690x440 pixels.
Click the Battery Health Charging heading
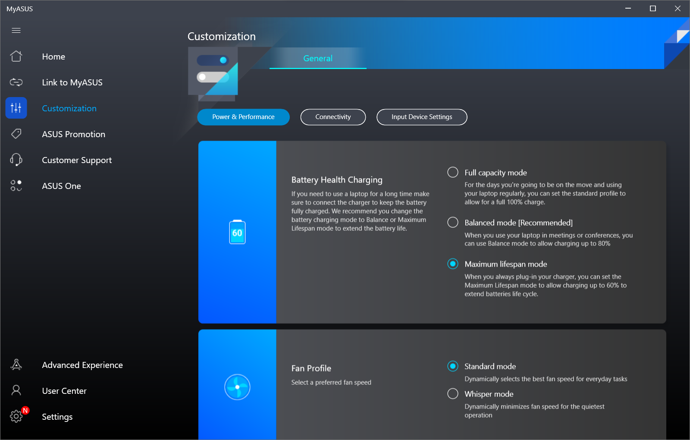pos(337,180)
